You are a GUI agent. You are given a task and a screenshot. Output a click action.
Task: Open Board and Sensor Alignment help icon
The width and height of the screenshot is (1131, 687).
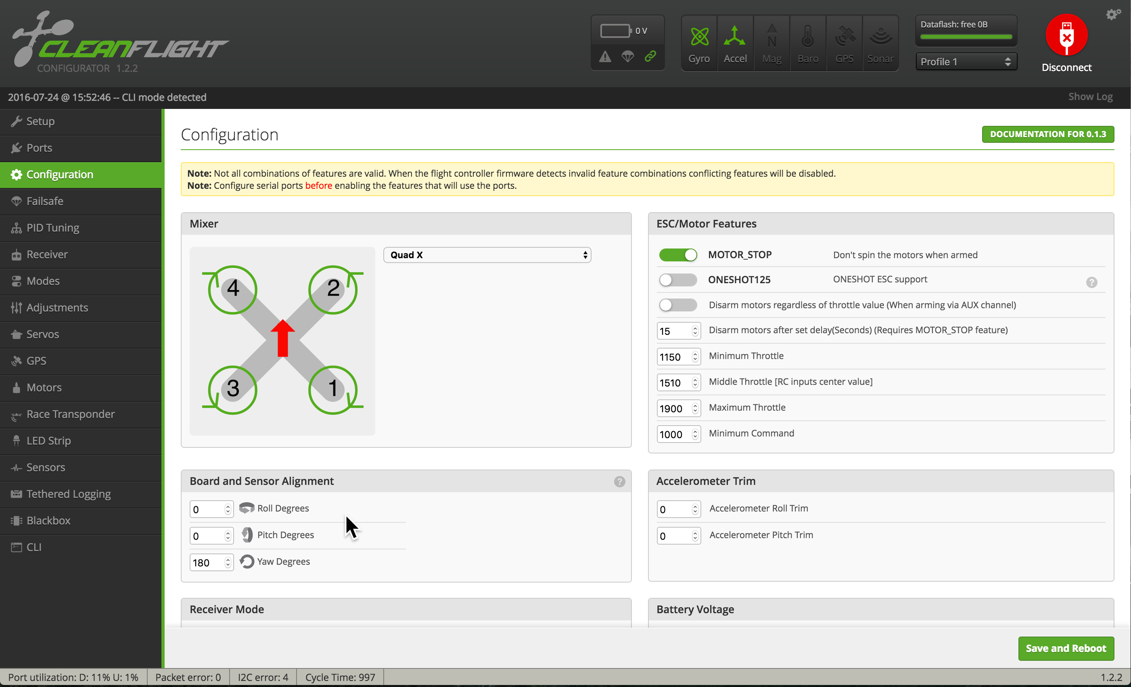point(619,481)
